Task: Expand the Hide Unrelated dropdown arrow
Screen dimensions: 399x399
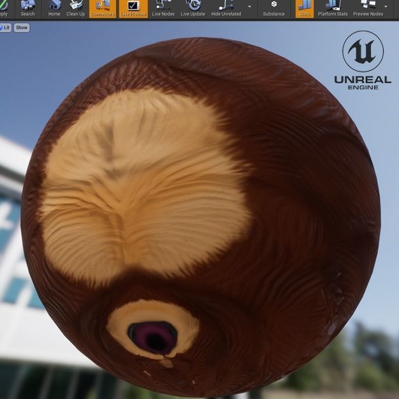Action: (250, 6)
